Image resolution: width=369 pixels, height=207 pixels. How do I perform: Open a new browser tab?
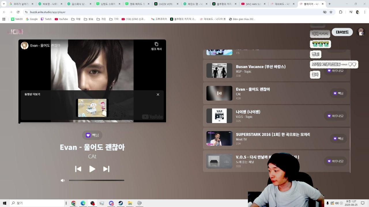[x=330, y=4]
